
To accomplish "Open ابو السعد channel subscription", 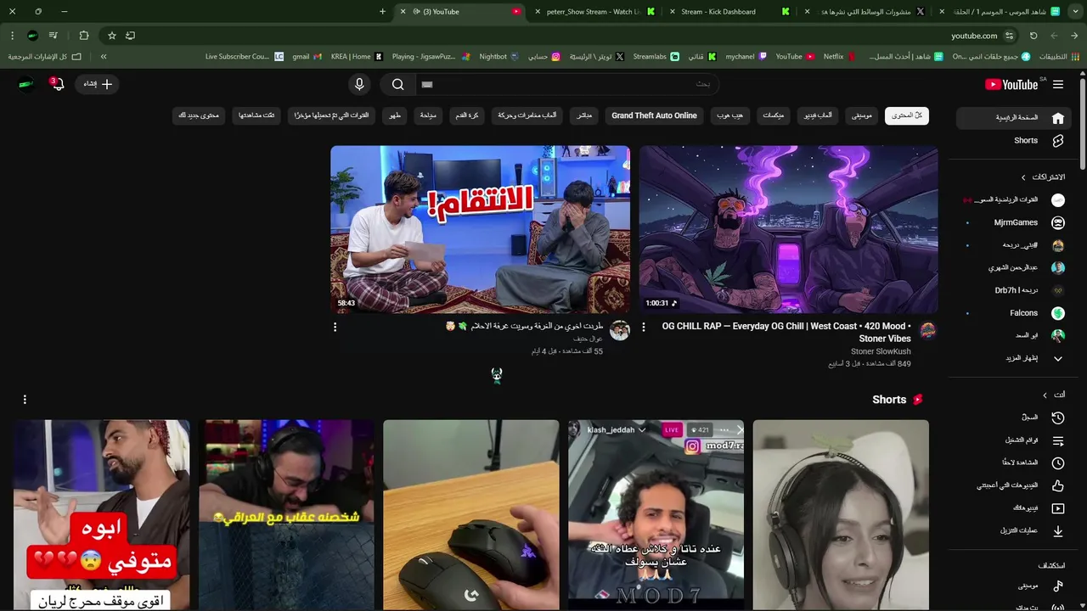I will [x=1012, y=335].
